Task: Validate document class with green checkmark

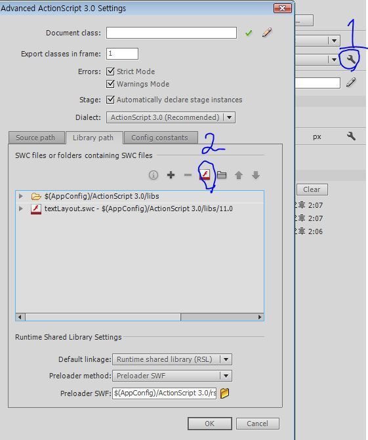Action: [x=249, y=33]
